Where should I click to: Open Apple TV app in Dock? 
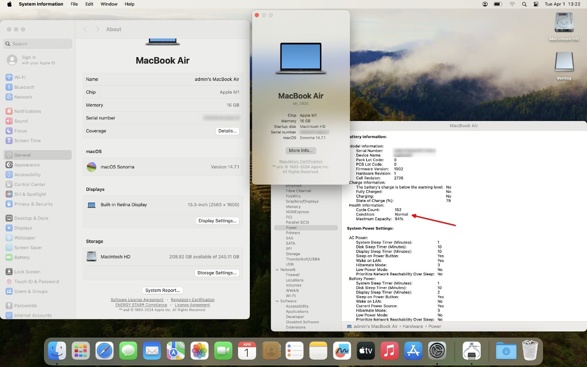pyautogui.click(x=366, y=351)
